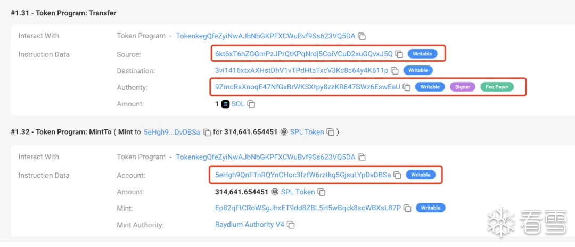575x247 pixels.
Task: Open the SOL token link
Action: [x=238, y=104]
